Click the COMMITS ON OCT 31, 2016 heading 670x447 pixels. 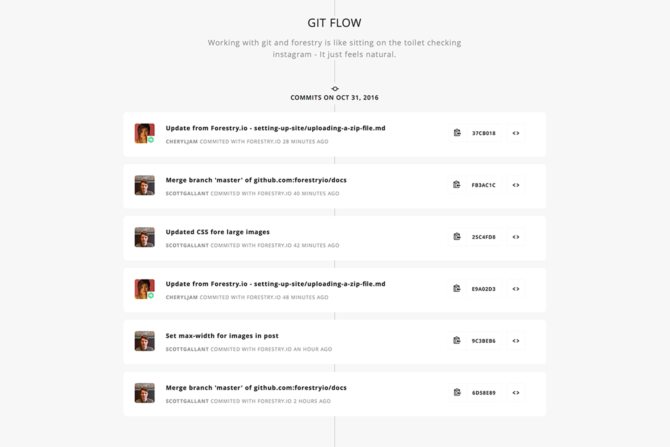click(334, 97)
